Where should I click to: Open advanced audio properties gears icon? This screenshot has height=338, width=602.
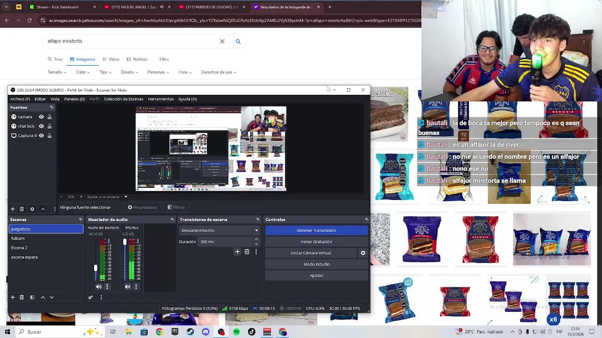(91, 297)
